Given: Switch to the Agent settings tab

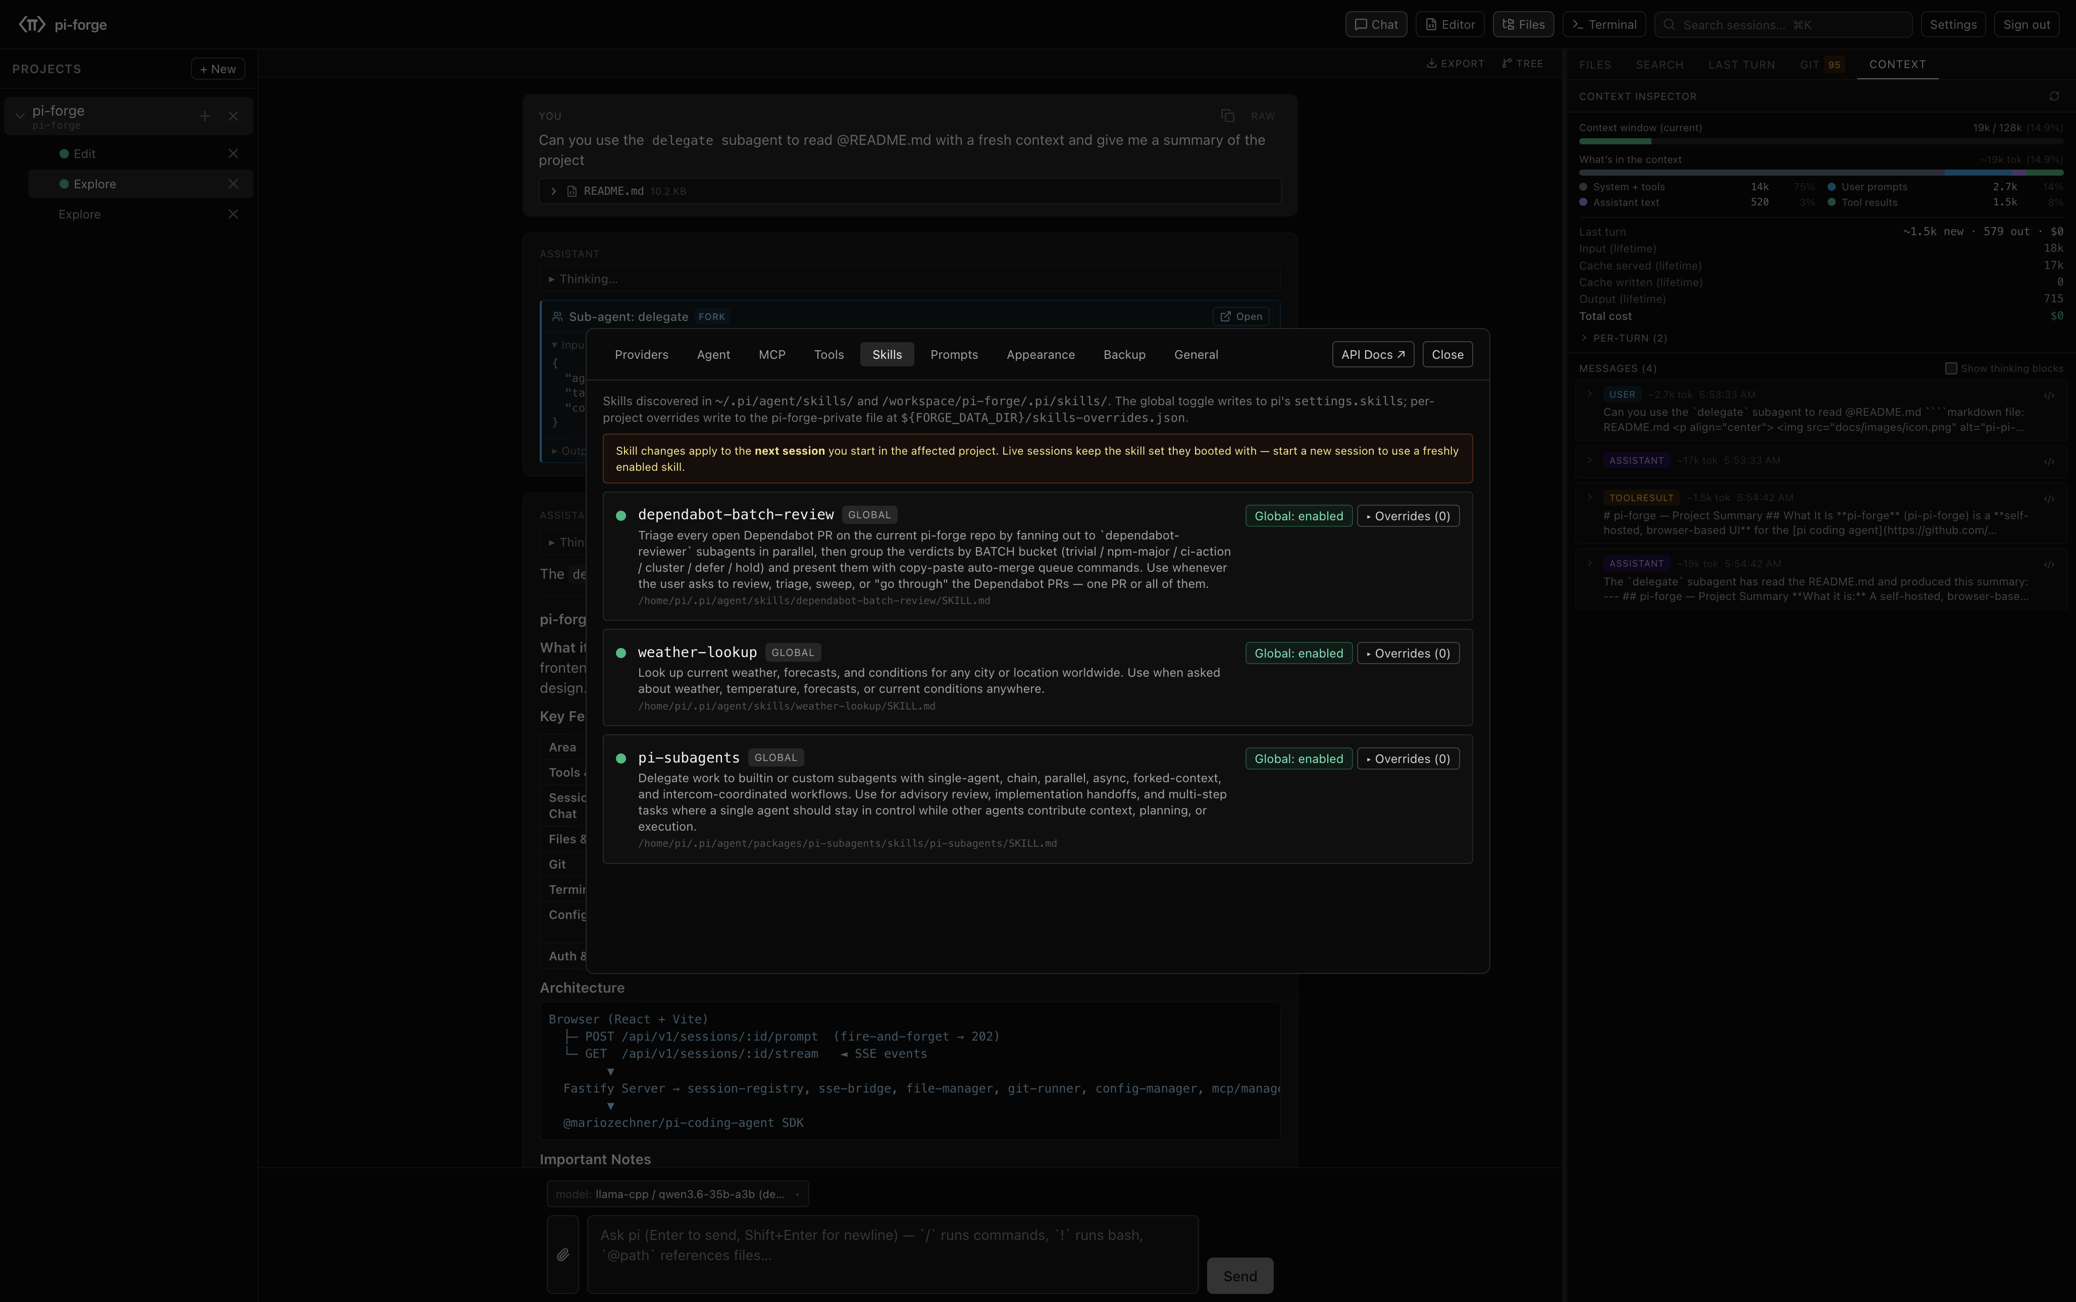Looking at the screenshot, I should 713,355.
